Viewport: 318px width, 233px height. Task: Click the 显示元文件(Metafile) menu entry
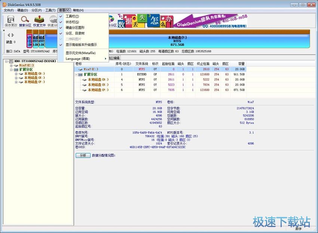click(x=83, y=53)
